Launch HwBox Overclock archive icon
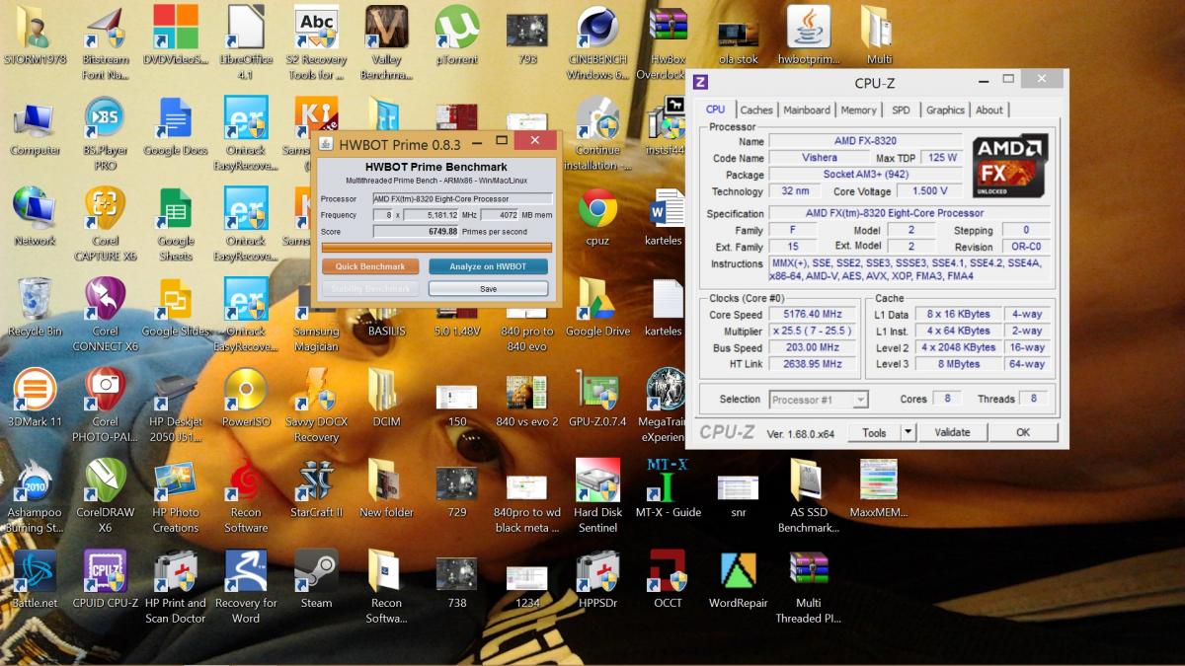This screenshot has height=666, width=1185. [669, 41]
